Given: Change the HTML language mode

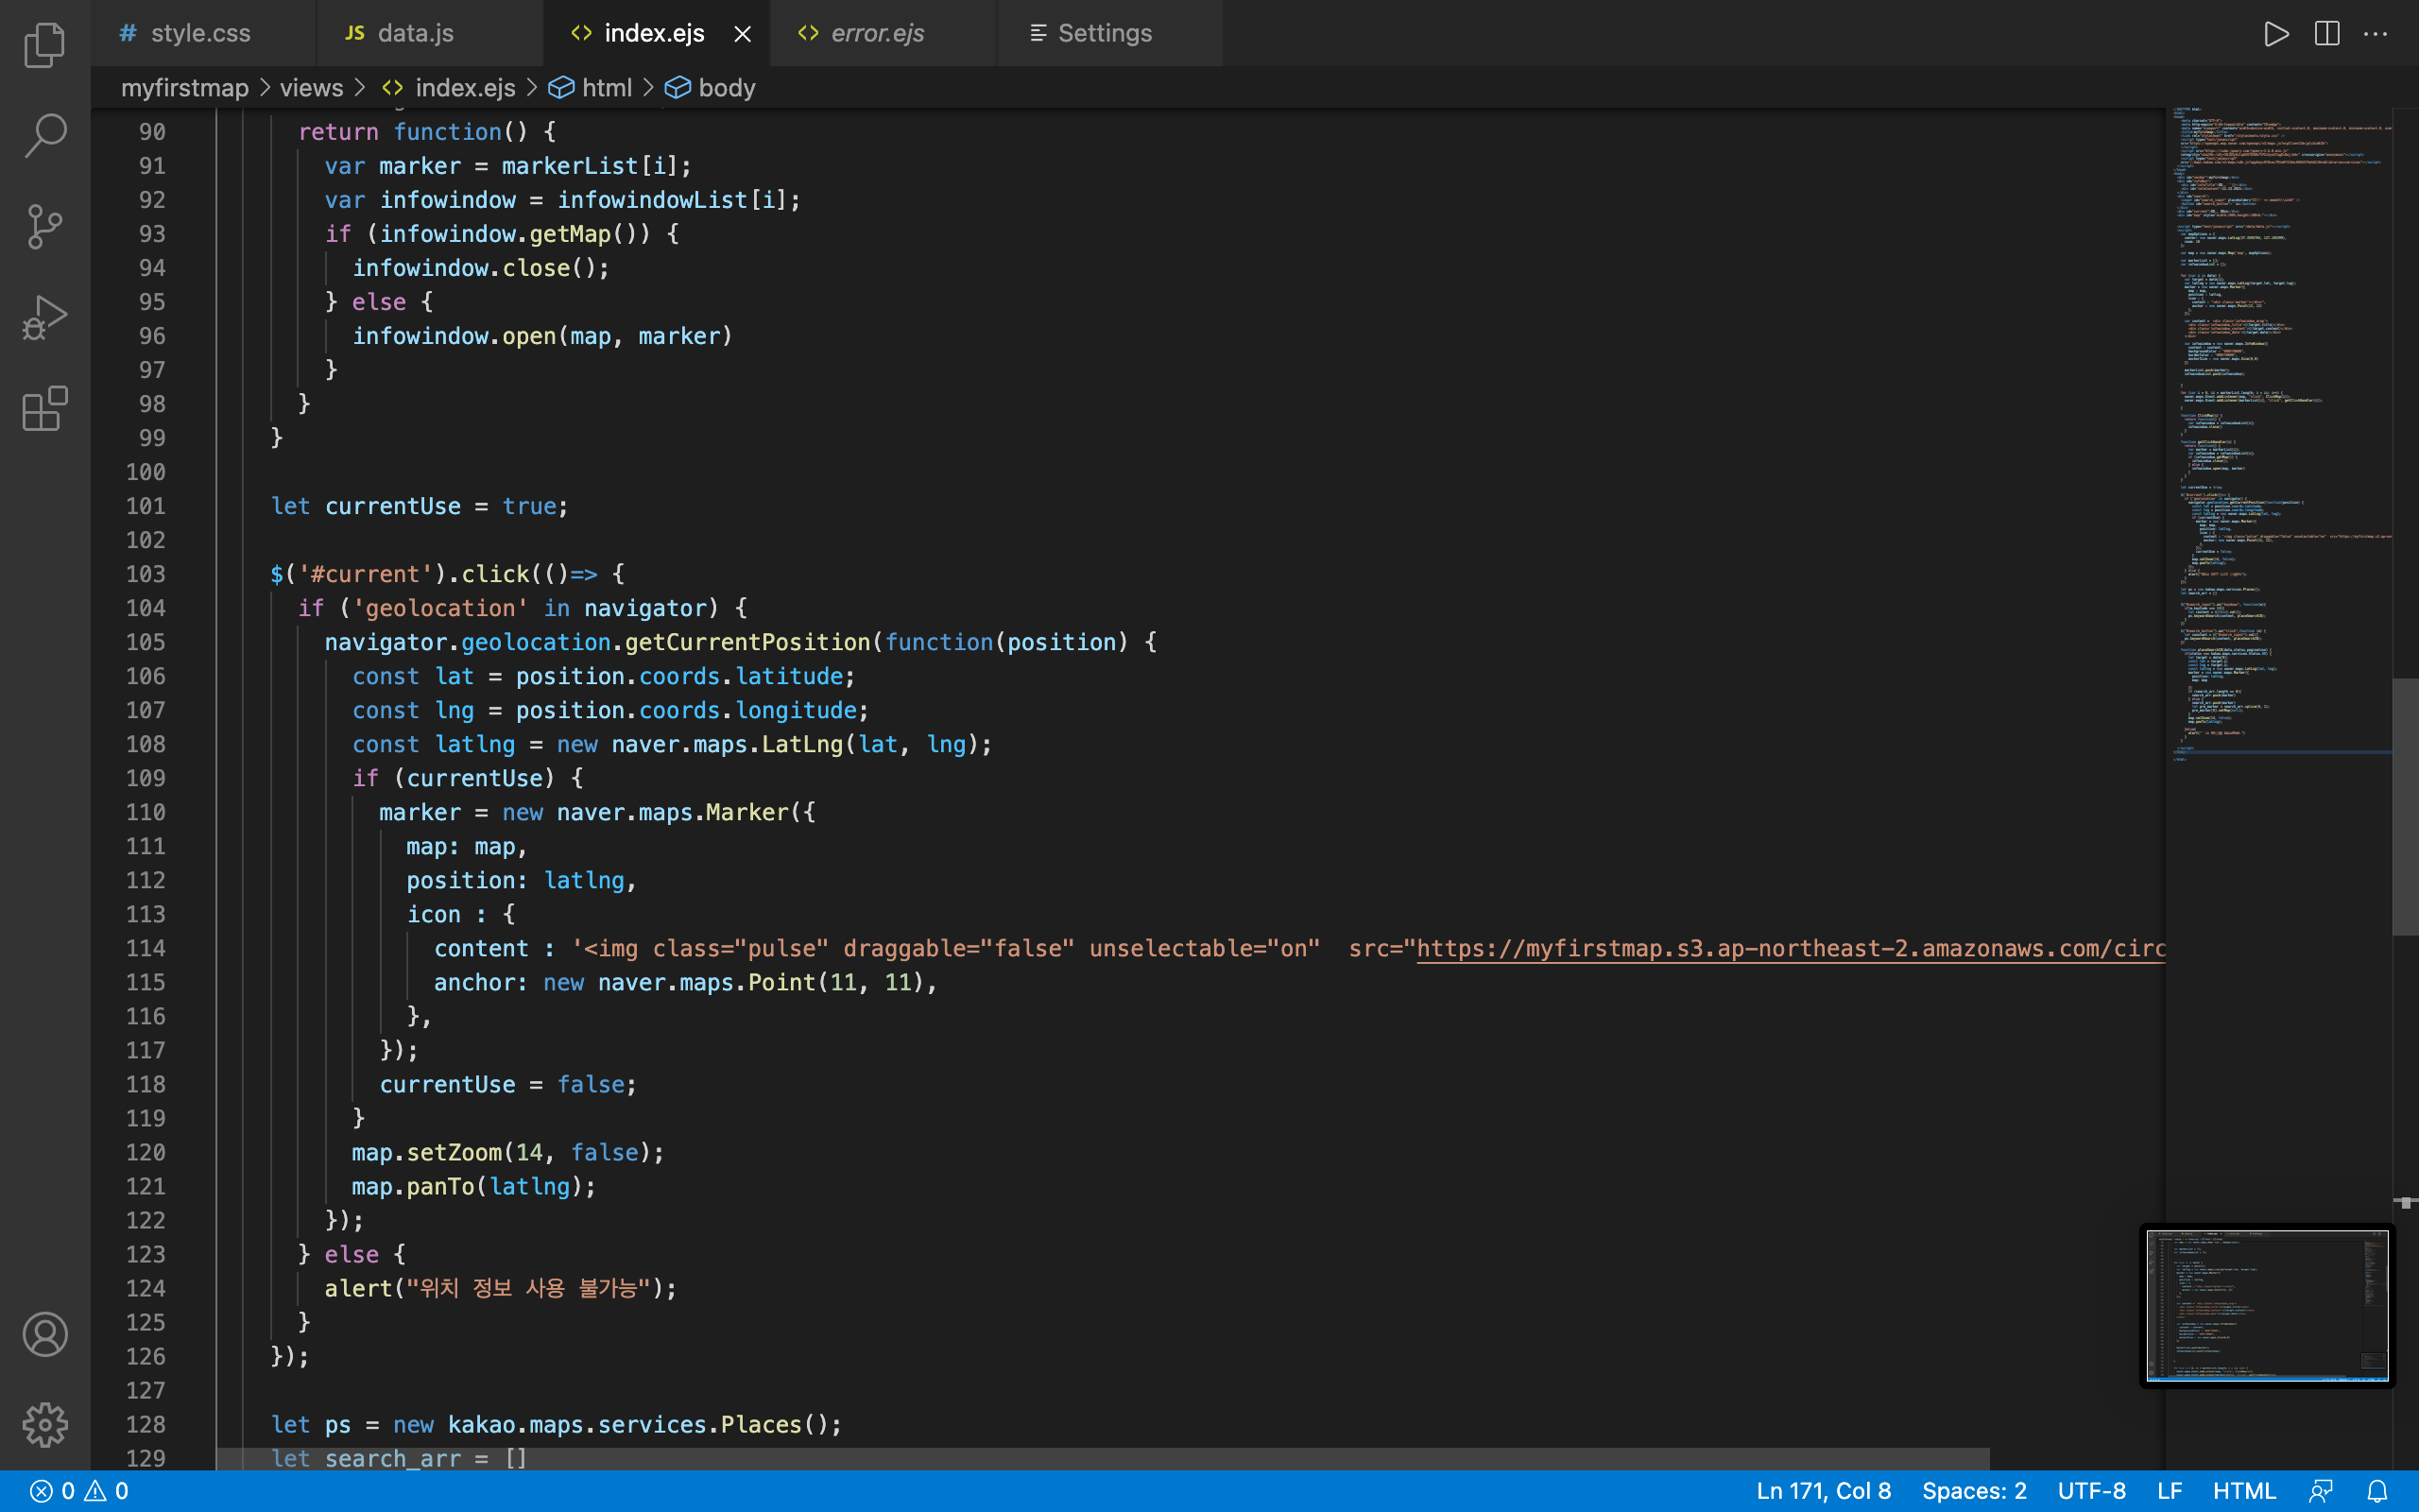Looking at the screenshot, I should pos(2243,1491).
